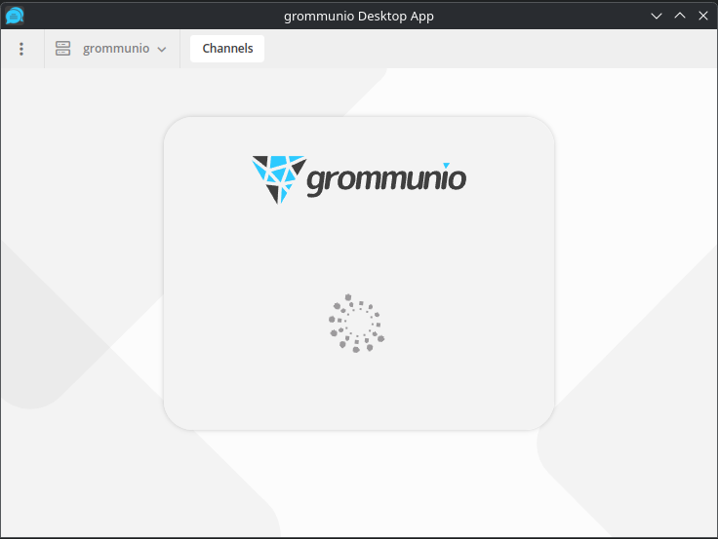718x539 pixels.
Task: Click the grommunio wordmark text
Action: [x=386, y=179]
